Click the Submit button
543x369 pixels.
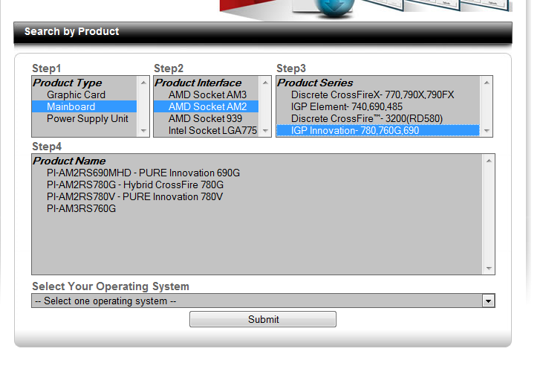[x=263, y=319]
